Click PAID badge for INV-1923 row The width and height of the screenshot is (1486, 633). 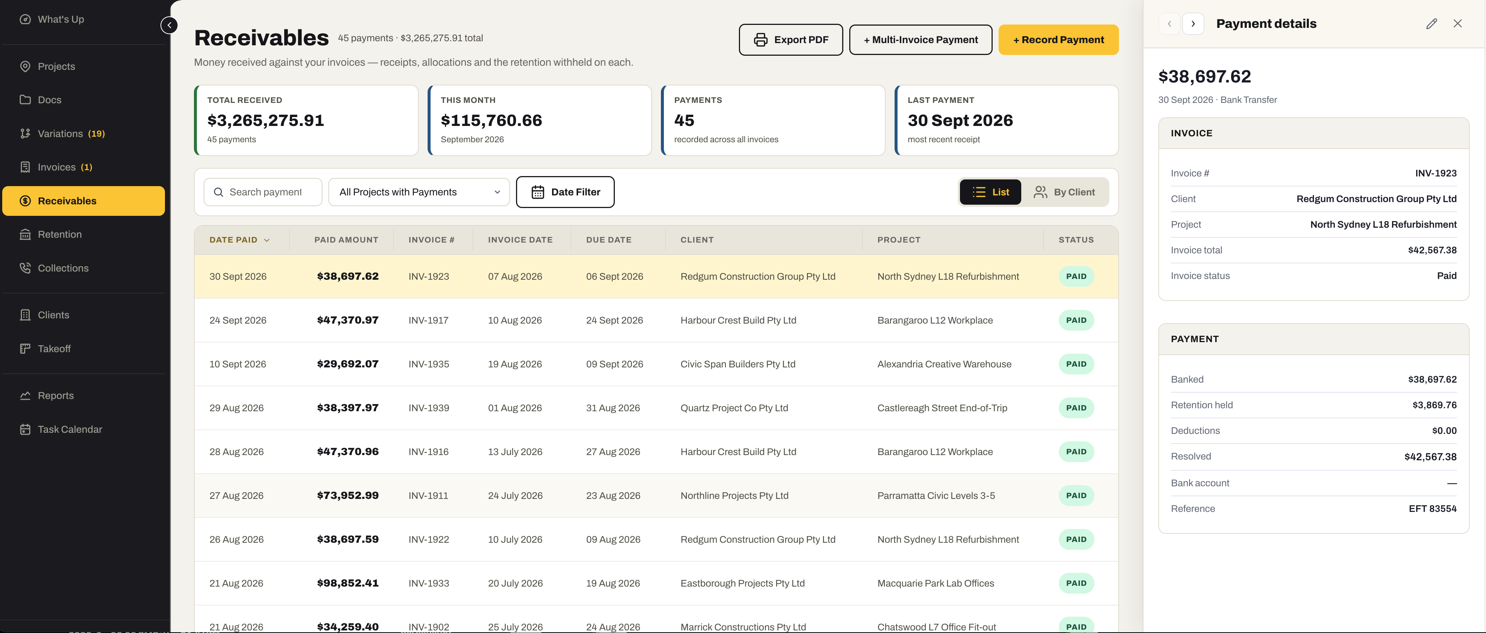point(1076,276)
